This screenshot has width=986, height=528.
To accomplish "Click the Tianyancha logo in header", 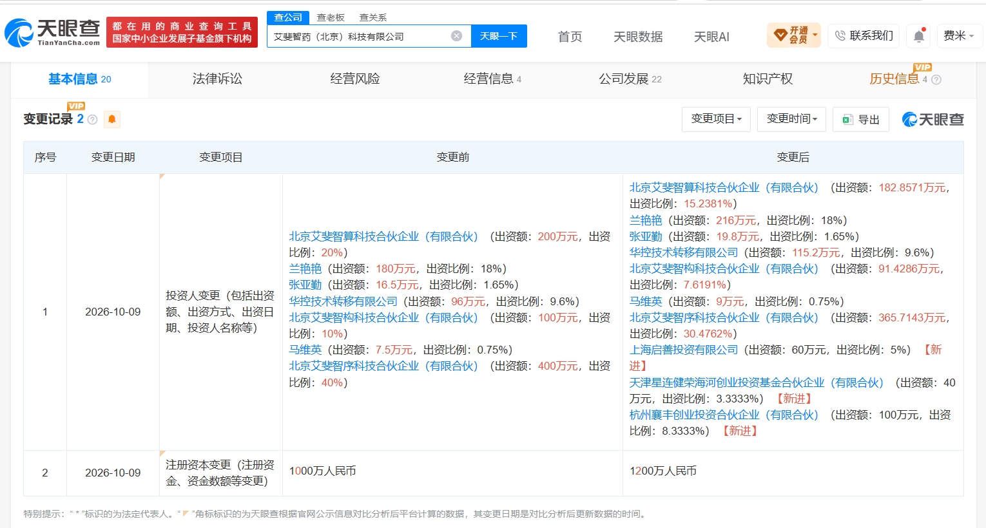I will [52, 33].
